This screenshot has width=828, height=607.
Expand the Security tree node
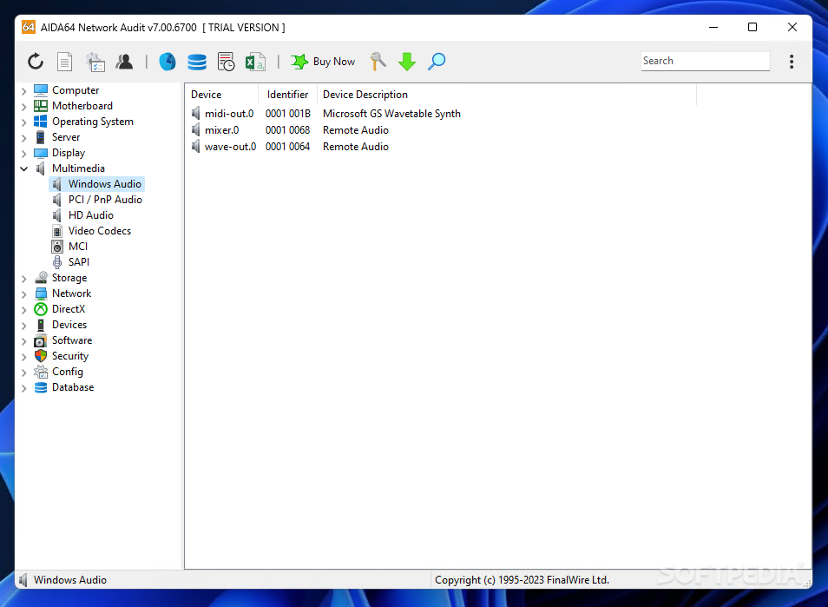pyautogui.click(x=23, y=357)
